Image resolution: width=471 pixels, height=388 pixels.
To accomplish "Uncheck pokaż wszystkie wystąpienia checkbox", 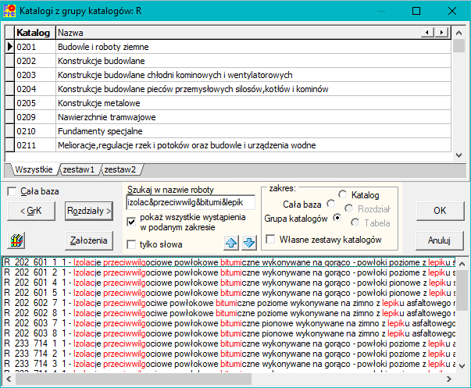I will pyautogui.click(x=131, y=222).
